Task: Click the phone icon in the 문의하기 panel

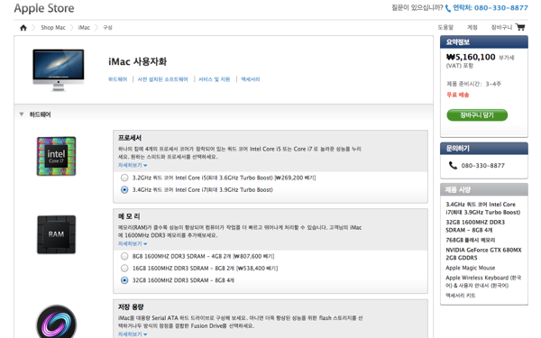Action: tap(453, 166)
